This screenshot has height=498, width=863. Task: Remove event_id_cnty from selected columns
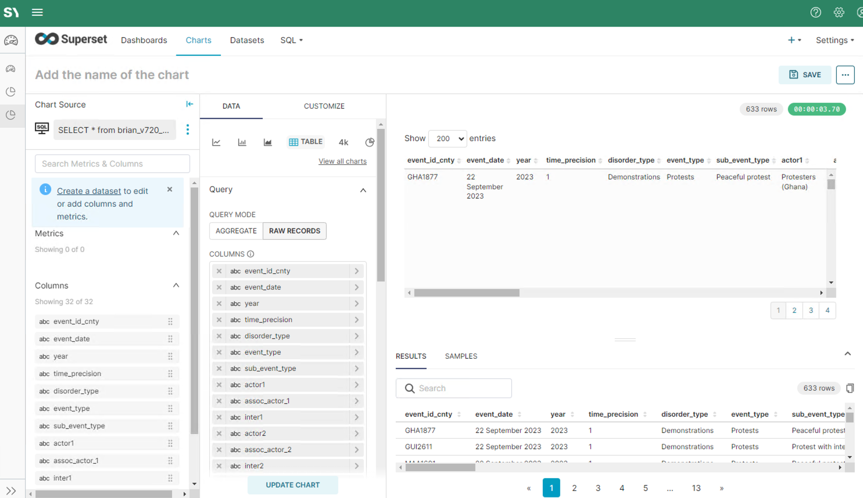pos(219,271)
